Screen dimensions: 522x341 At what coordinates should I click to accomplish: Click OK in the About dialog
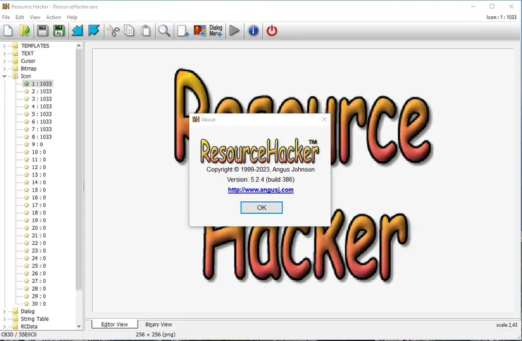click(262, 207)
